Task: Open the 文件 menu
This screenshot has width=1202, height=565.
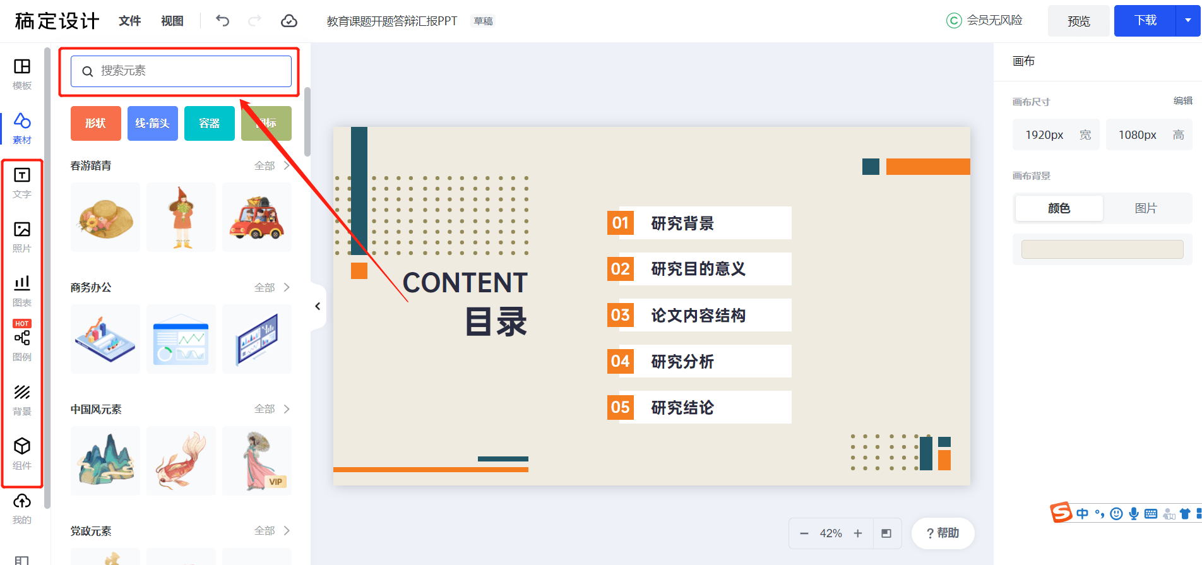Action: click(x=129, y=21)
